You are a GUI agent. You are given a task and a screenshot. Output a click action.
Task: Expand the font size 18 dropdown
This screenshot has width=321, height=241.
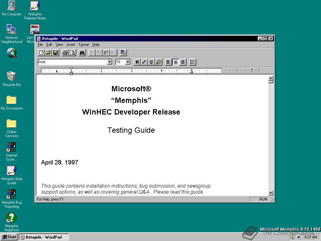[128, 62]
